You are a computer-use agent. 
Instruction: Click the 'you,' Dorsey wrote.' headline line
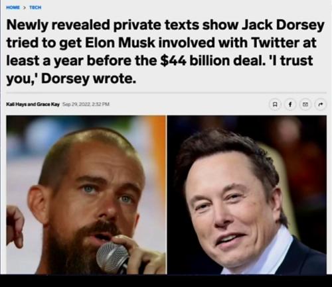(71, 79)
